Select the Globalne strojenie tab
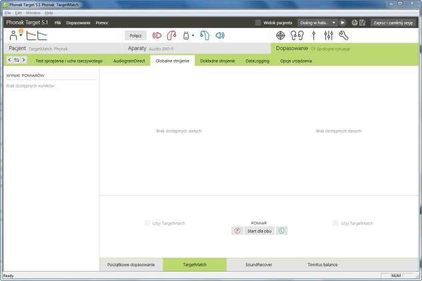This screenshot has height=281, width=422. [173, 61]
